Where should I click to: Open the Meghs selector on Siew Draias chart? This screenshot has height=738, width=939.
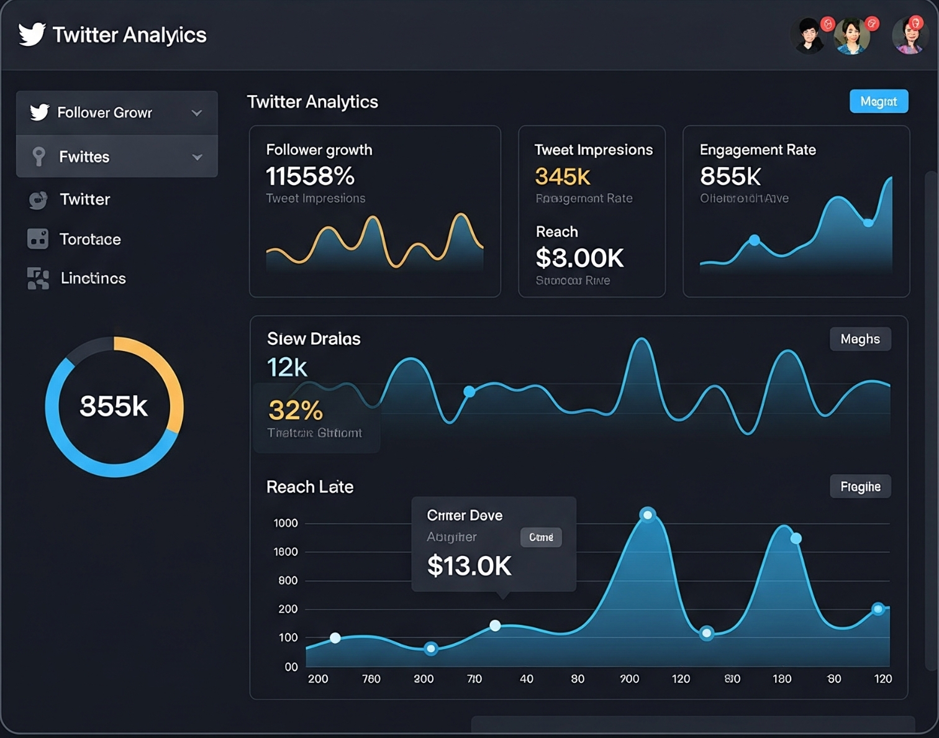tap(860, 339)
